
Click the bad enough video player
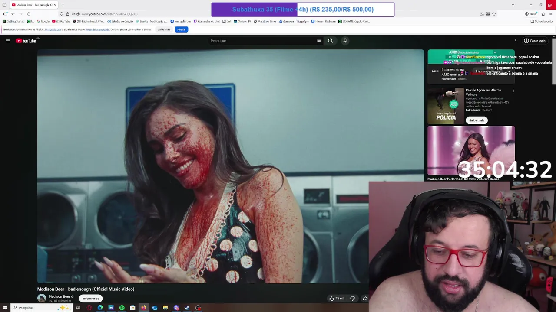click(230, 166)
